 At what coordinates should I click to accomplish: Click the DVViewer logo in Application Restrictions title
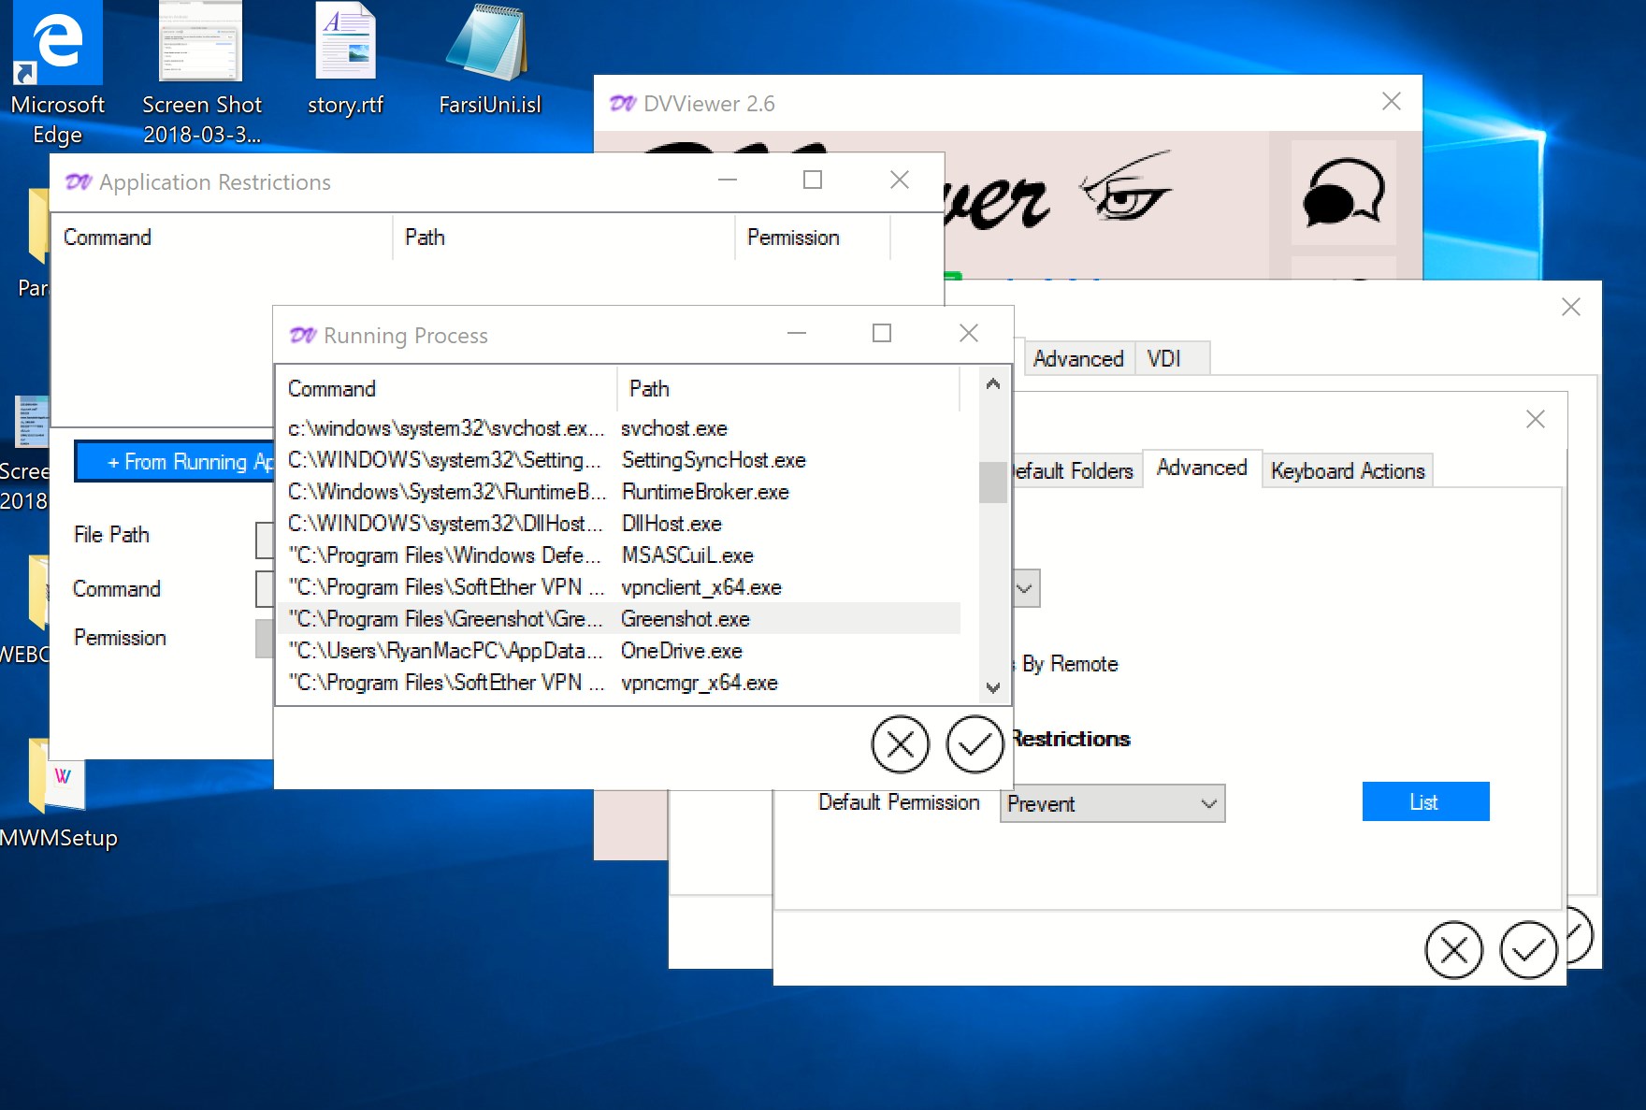coord(79,181)
